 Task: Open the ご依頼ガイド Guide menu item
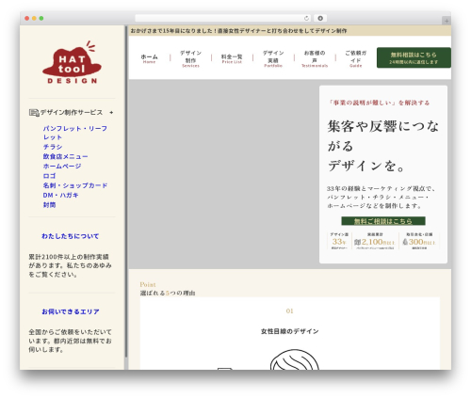(x=356, y=58)
